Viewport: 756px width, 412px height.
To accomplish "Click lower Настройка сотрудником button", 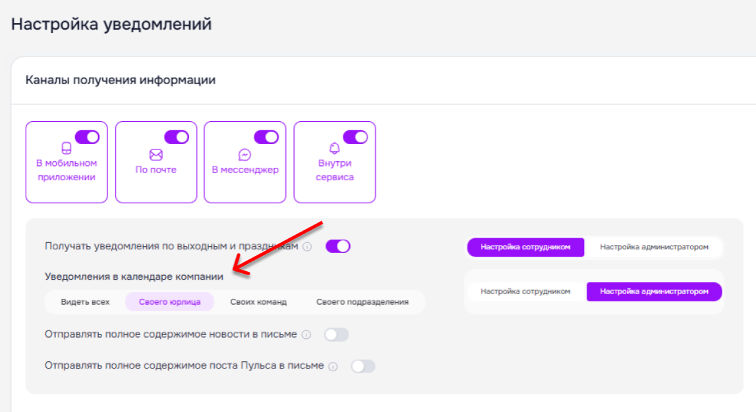I will [525, 291].
